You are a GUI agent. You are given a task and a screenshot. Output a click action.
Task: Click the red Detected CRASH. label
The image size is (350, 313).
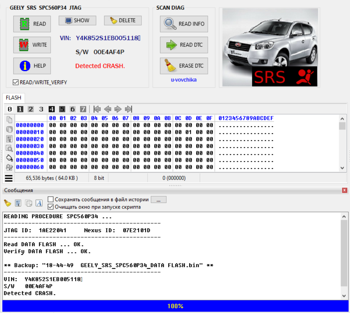click(x=100, y=66)
